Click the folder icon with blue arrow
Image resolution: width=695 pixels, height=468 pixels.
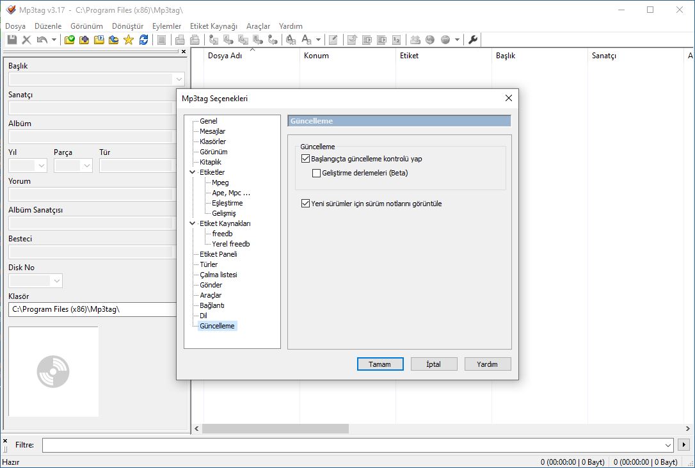[113, 40]
